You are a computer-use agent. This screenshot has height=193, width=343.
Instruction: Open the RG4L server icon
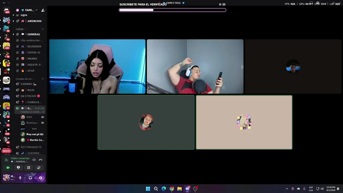coord(6,71)
